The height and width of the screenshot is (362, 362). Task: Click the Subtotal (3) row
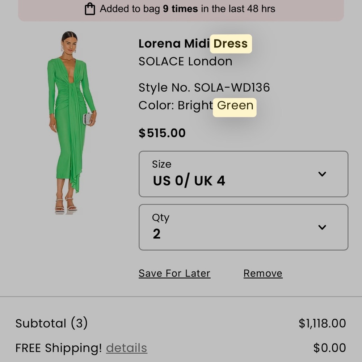click(x=51, y=323)
